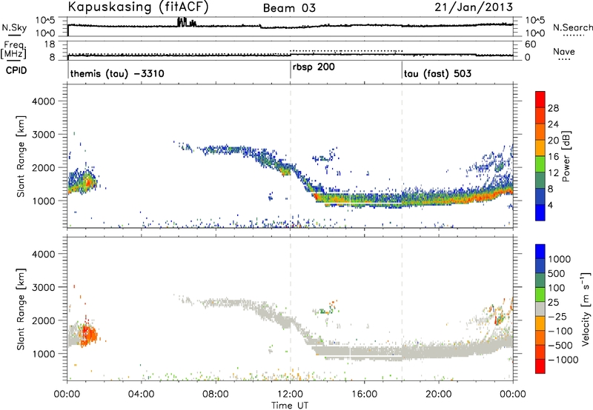Click the date '21/Jan/2013'
Image resolution: width=593 pixels, height=410 pixels.
[x=474, y=7]
